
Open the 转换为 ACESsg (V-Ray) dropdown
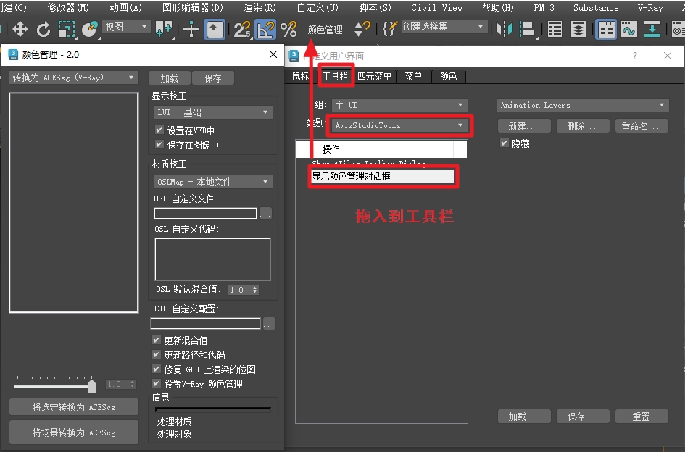(73, 78)
